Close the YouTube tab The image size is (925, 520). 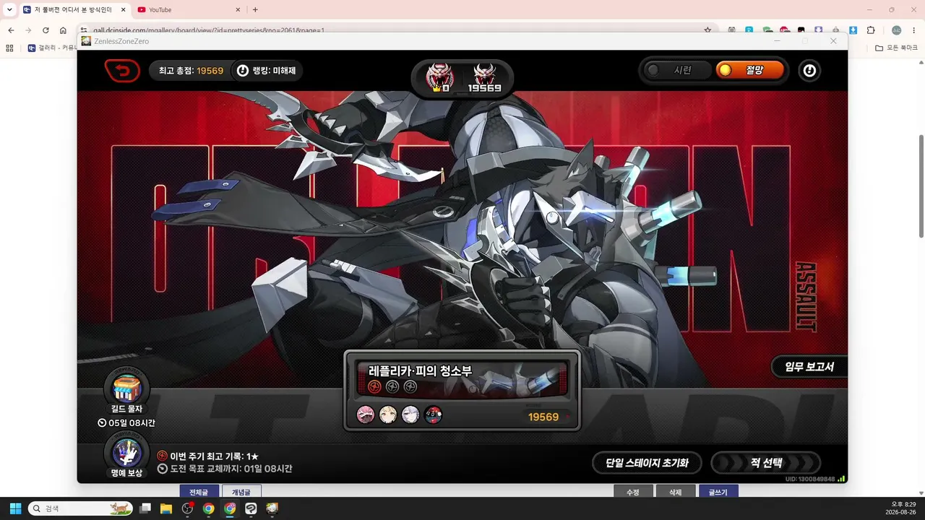238,9
